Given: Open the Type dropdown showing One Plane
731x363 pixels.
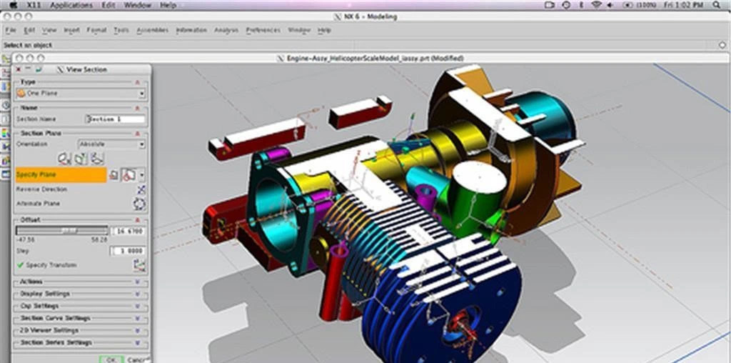Looking at the screenshot, I should pos(81,94).
